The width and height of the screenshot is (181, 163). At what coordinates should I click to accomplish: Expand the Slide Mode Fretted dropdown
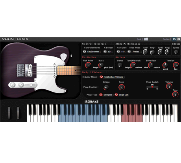(x=135, y=52)
